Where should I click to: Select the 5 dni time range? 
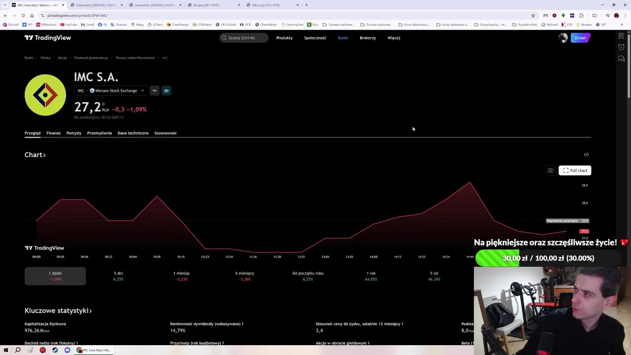pos(118,276)
